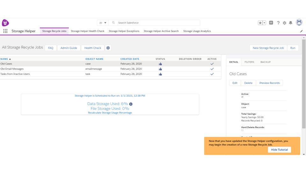Open the global actions plus icon
Image resolution: width=306 pixels, height=172 pixels.
pyautogui.click(x=271, y=23)
